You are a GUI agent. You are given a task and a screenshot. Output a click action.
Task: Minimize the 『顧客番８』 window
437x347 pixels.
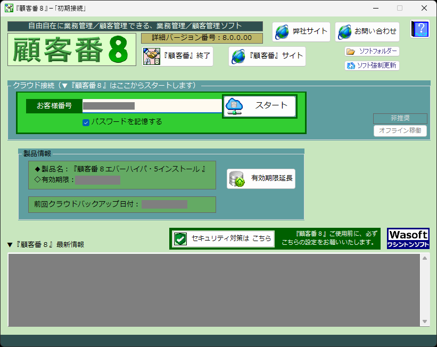376,9
